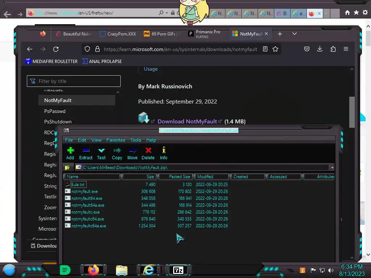371x278 pixels.
Task: Open the Tools menu in 7-Zip
Action: tap(136, 140)
